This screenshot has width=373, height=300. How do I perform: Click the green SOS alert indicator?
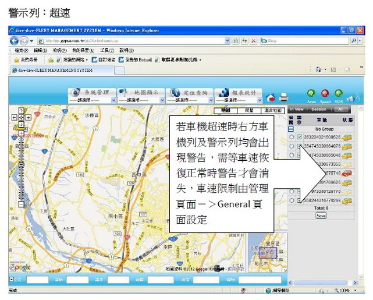click(339, 93)
